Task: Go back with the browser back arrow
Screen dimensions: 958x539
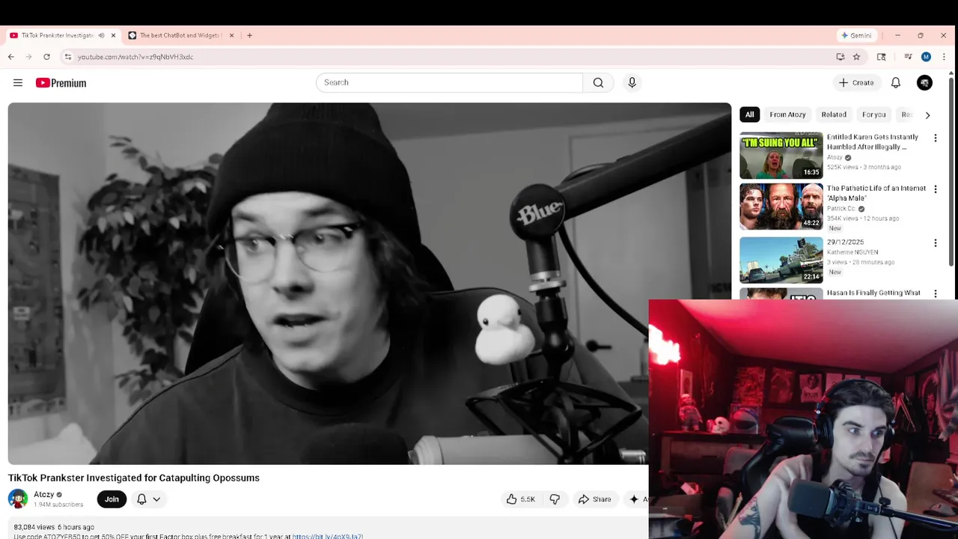Action: point(11,57)
